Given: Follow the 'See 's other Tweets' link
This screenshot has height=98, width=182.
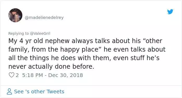Looking at the screenshot, I should 39,92.
